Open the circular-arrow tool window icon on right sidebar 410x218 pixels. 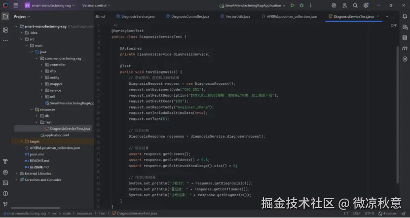click(405, 59)
